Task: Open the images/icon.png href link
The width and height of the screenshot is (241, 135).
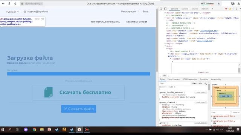Action: pos(209,31)
